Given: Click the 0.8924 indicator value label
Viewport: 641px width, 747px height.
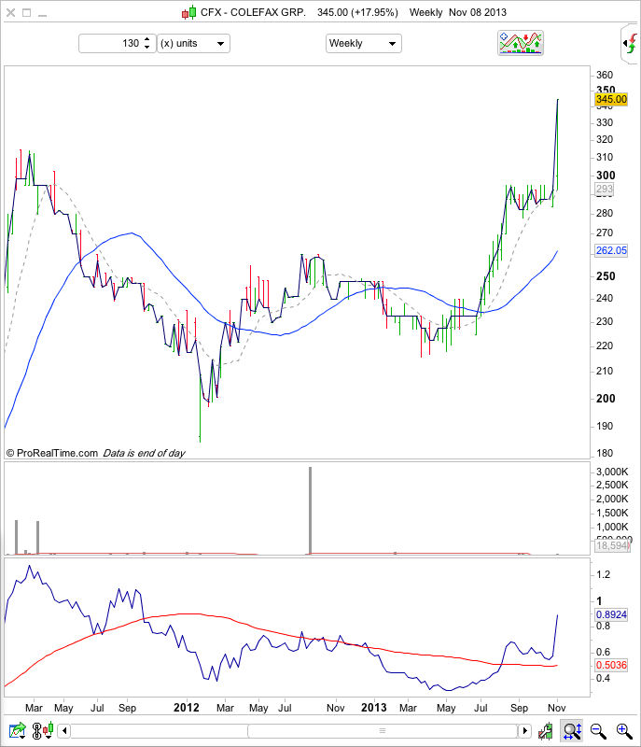Looking at the screenshot, I should click(611, 614).
